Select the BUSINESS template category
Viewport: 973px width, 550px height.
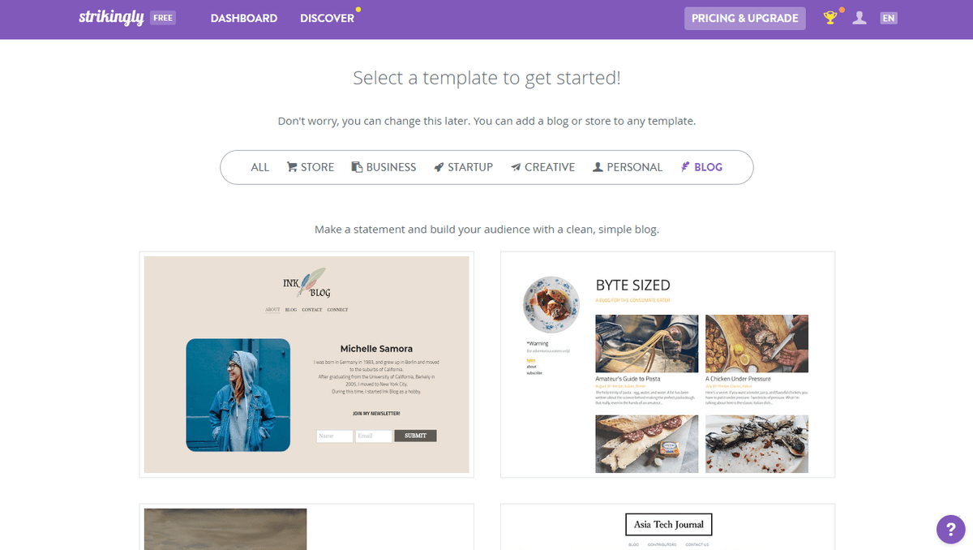[x=384, y=167]
